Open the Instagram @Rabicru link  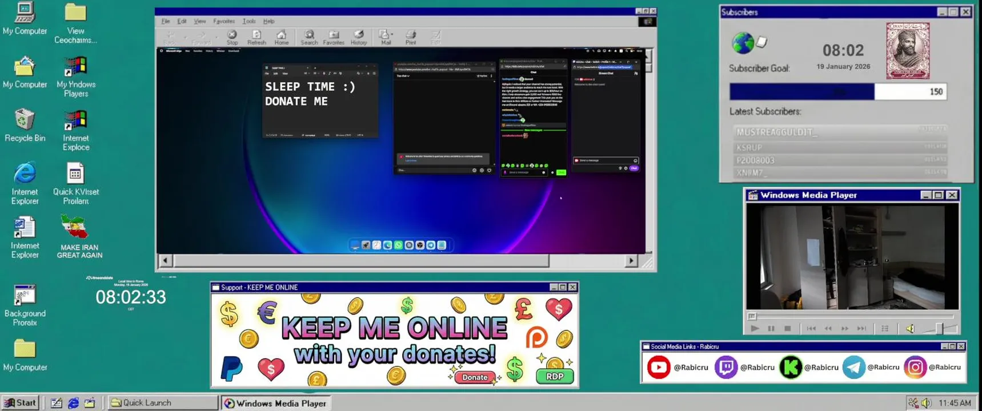pyautogui.click(x=932, y=367)
